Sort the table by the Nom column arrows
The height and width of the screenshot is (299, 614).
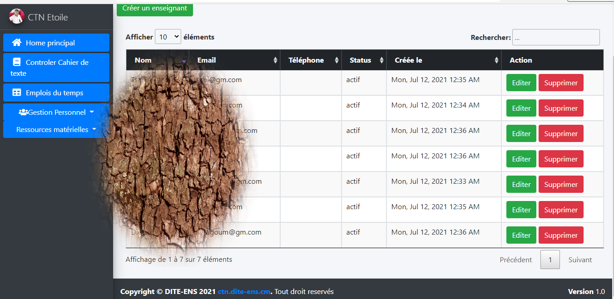184,60
